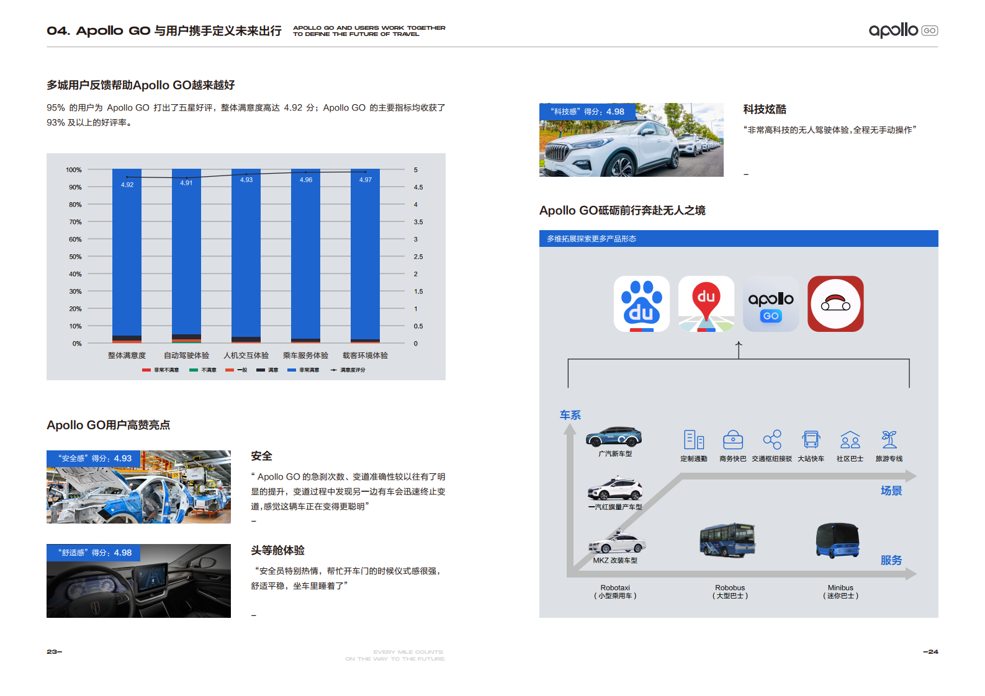Click the 满意 dark legend swatch
985x696 pixels.
261,370
